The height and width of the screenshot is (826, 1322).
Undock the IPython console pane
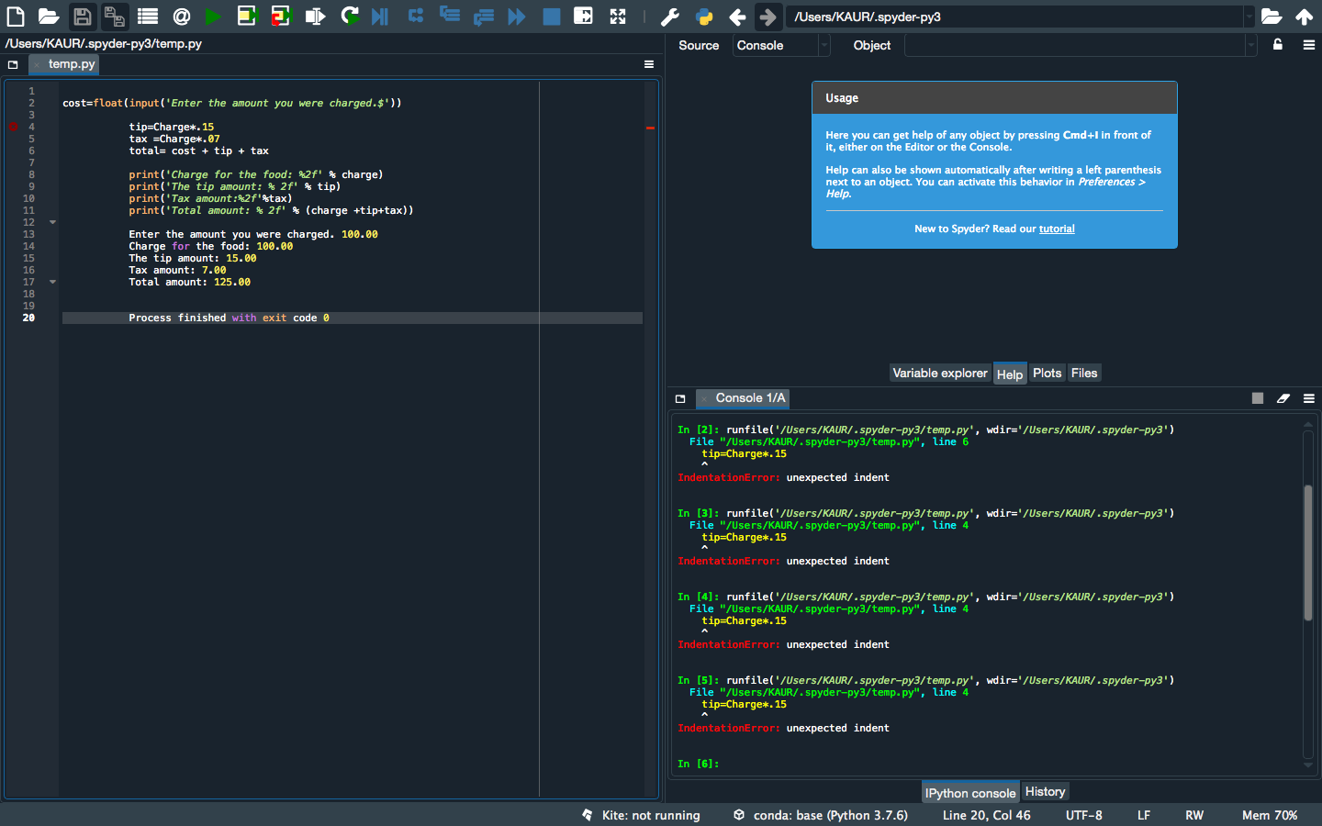point(680,398)
